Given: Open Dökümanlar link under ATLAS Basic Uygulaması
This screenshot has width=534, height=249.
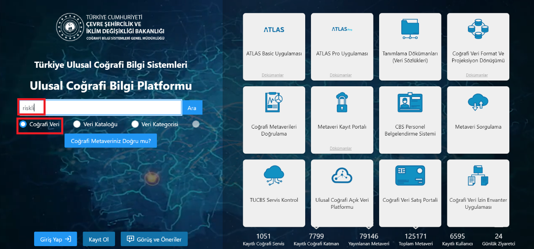Looking at the screenshot, I should click(x=273, y=75).
